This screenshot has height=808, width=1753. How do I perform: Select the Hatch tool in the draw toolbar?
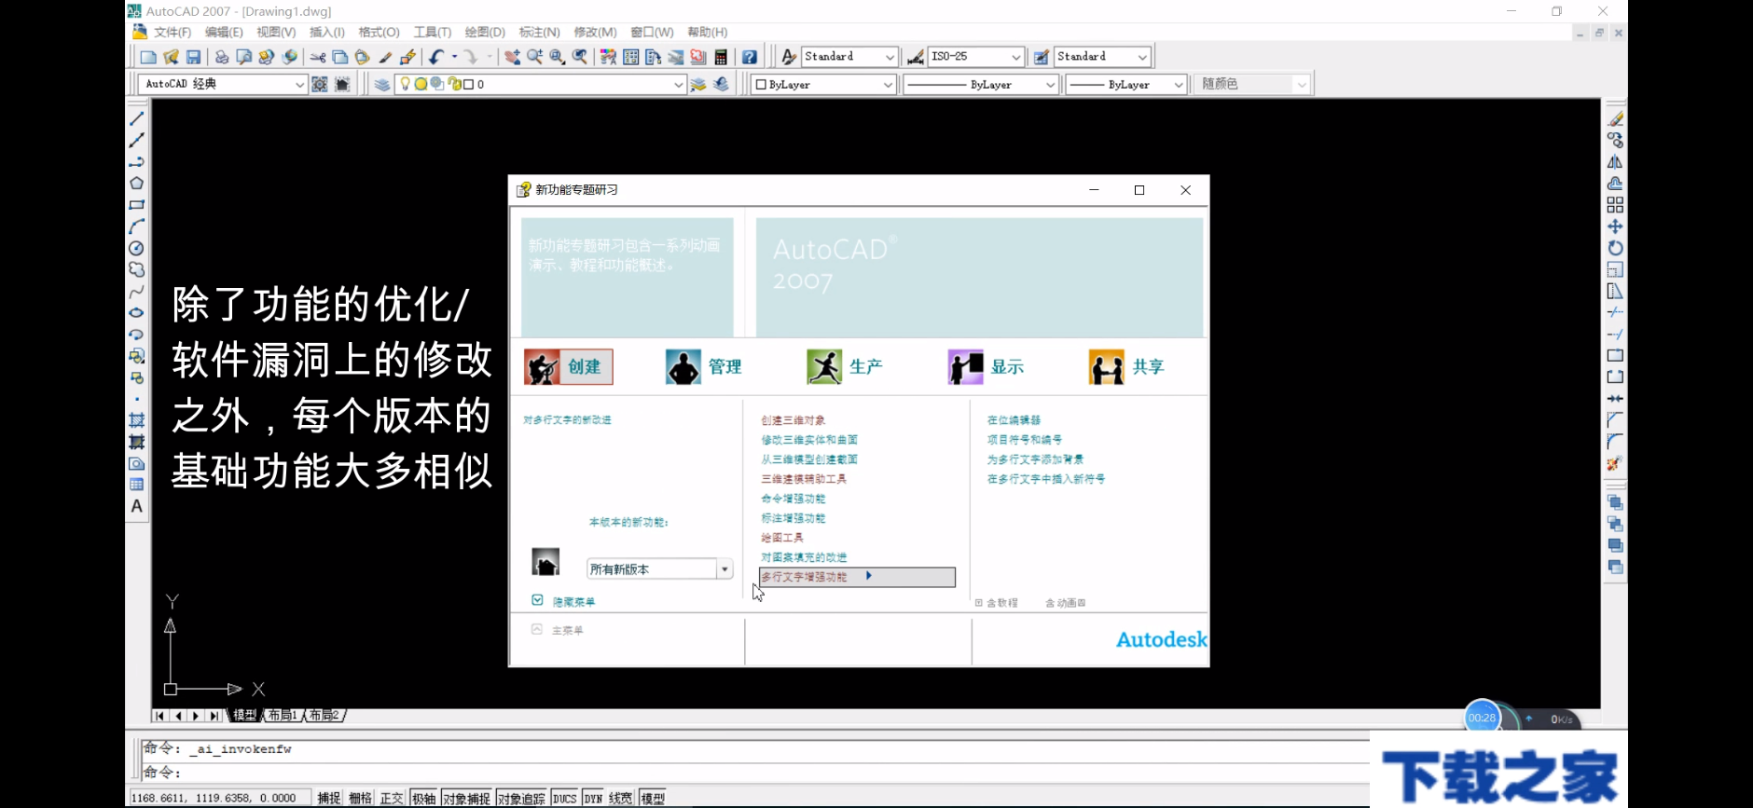[137, 420]
